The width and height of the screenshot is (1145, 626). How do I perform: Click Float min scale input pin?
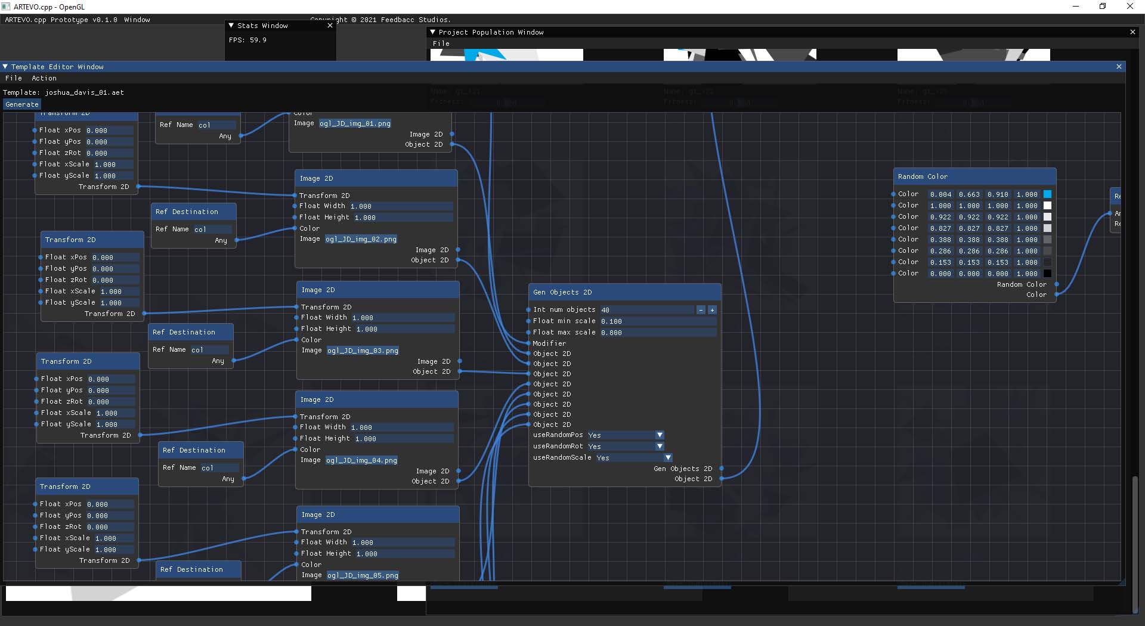(528, 321)
